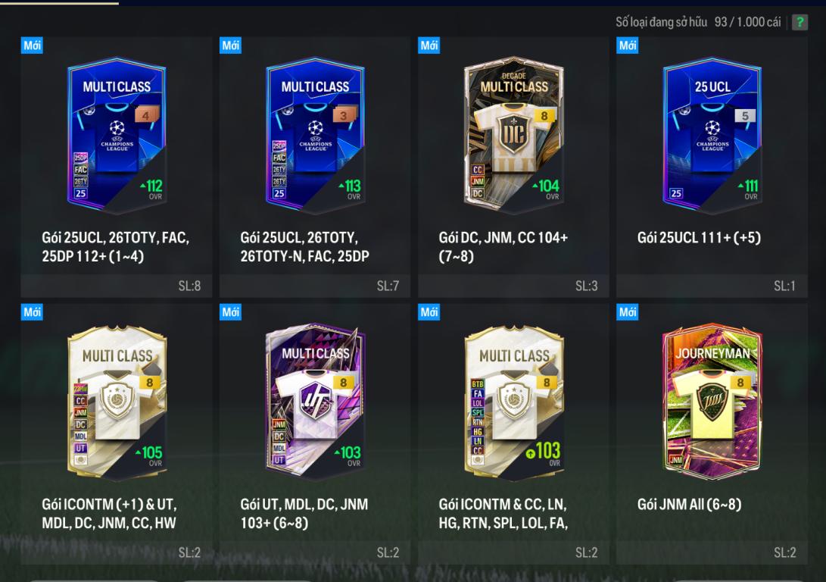Open the ICONTM Multi Class 105 OVR pack
The height and width of the screenshot is (582, 826).
point(117,402)
